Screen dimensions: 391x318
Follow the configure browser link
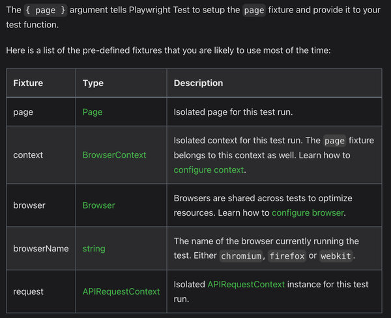click(308, 212)
